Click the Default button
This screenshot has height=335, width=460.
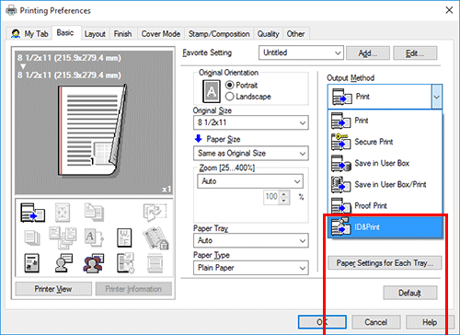point(410,293)
